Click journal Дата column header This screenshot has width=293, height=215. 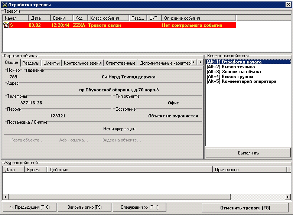coord(13,170)
